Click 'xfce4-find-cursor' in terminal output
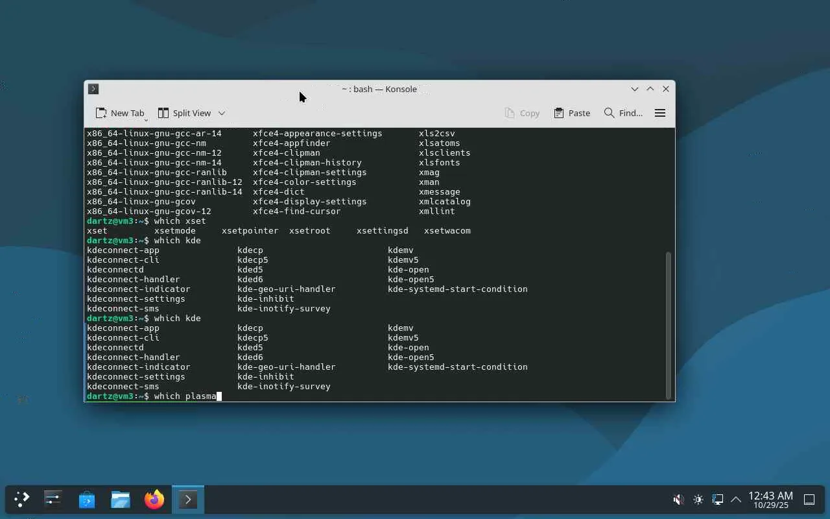The image size is (830, 519). point(297,211)
